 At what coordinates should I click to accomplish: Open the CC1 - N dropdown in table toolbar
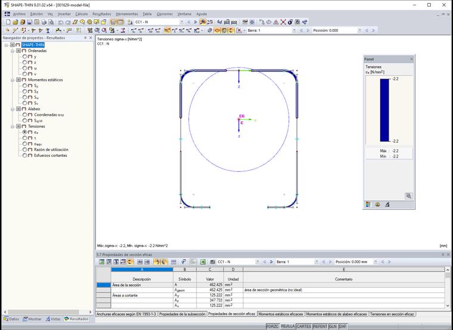257,262
